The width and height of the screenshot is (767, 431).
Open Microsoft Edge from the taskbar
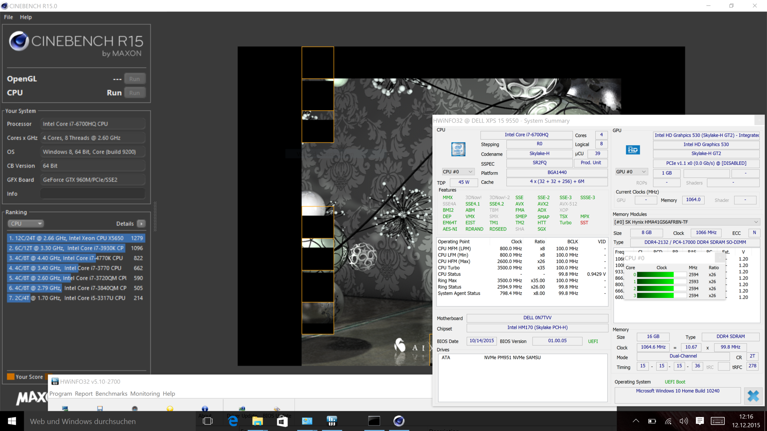pyautogui.click(x=232, y=421)
